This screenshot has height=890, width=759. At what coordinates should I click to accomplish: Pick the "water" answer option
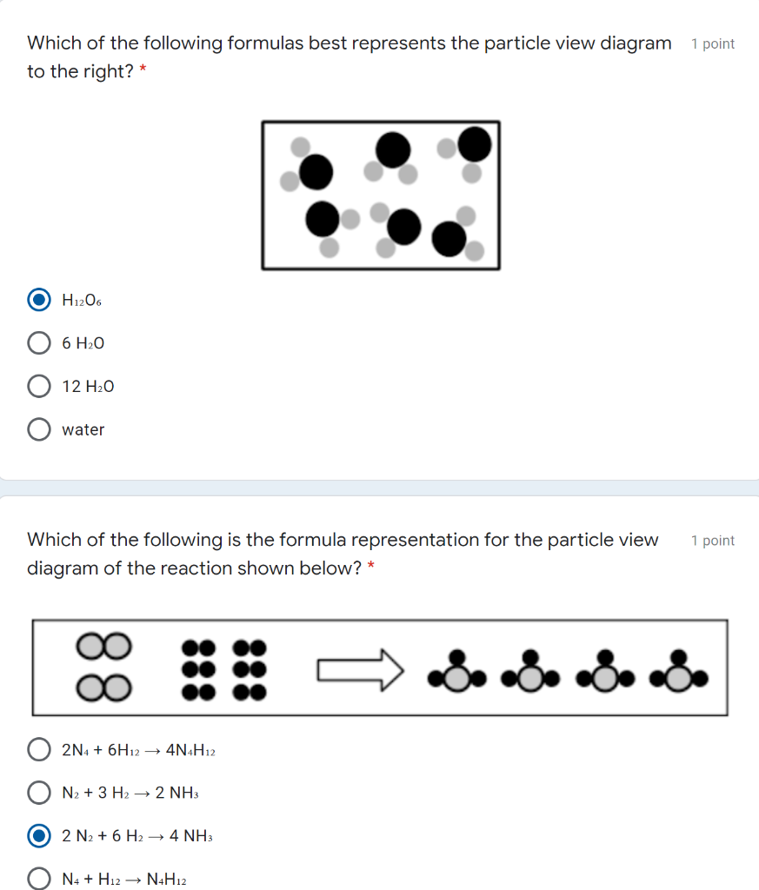click(x=38, y=428)
